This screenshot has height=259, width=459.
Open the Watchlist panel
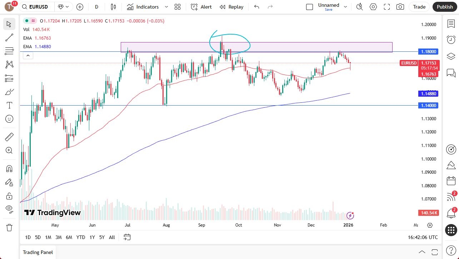pyautogui.click(x=451, y=24)
